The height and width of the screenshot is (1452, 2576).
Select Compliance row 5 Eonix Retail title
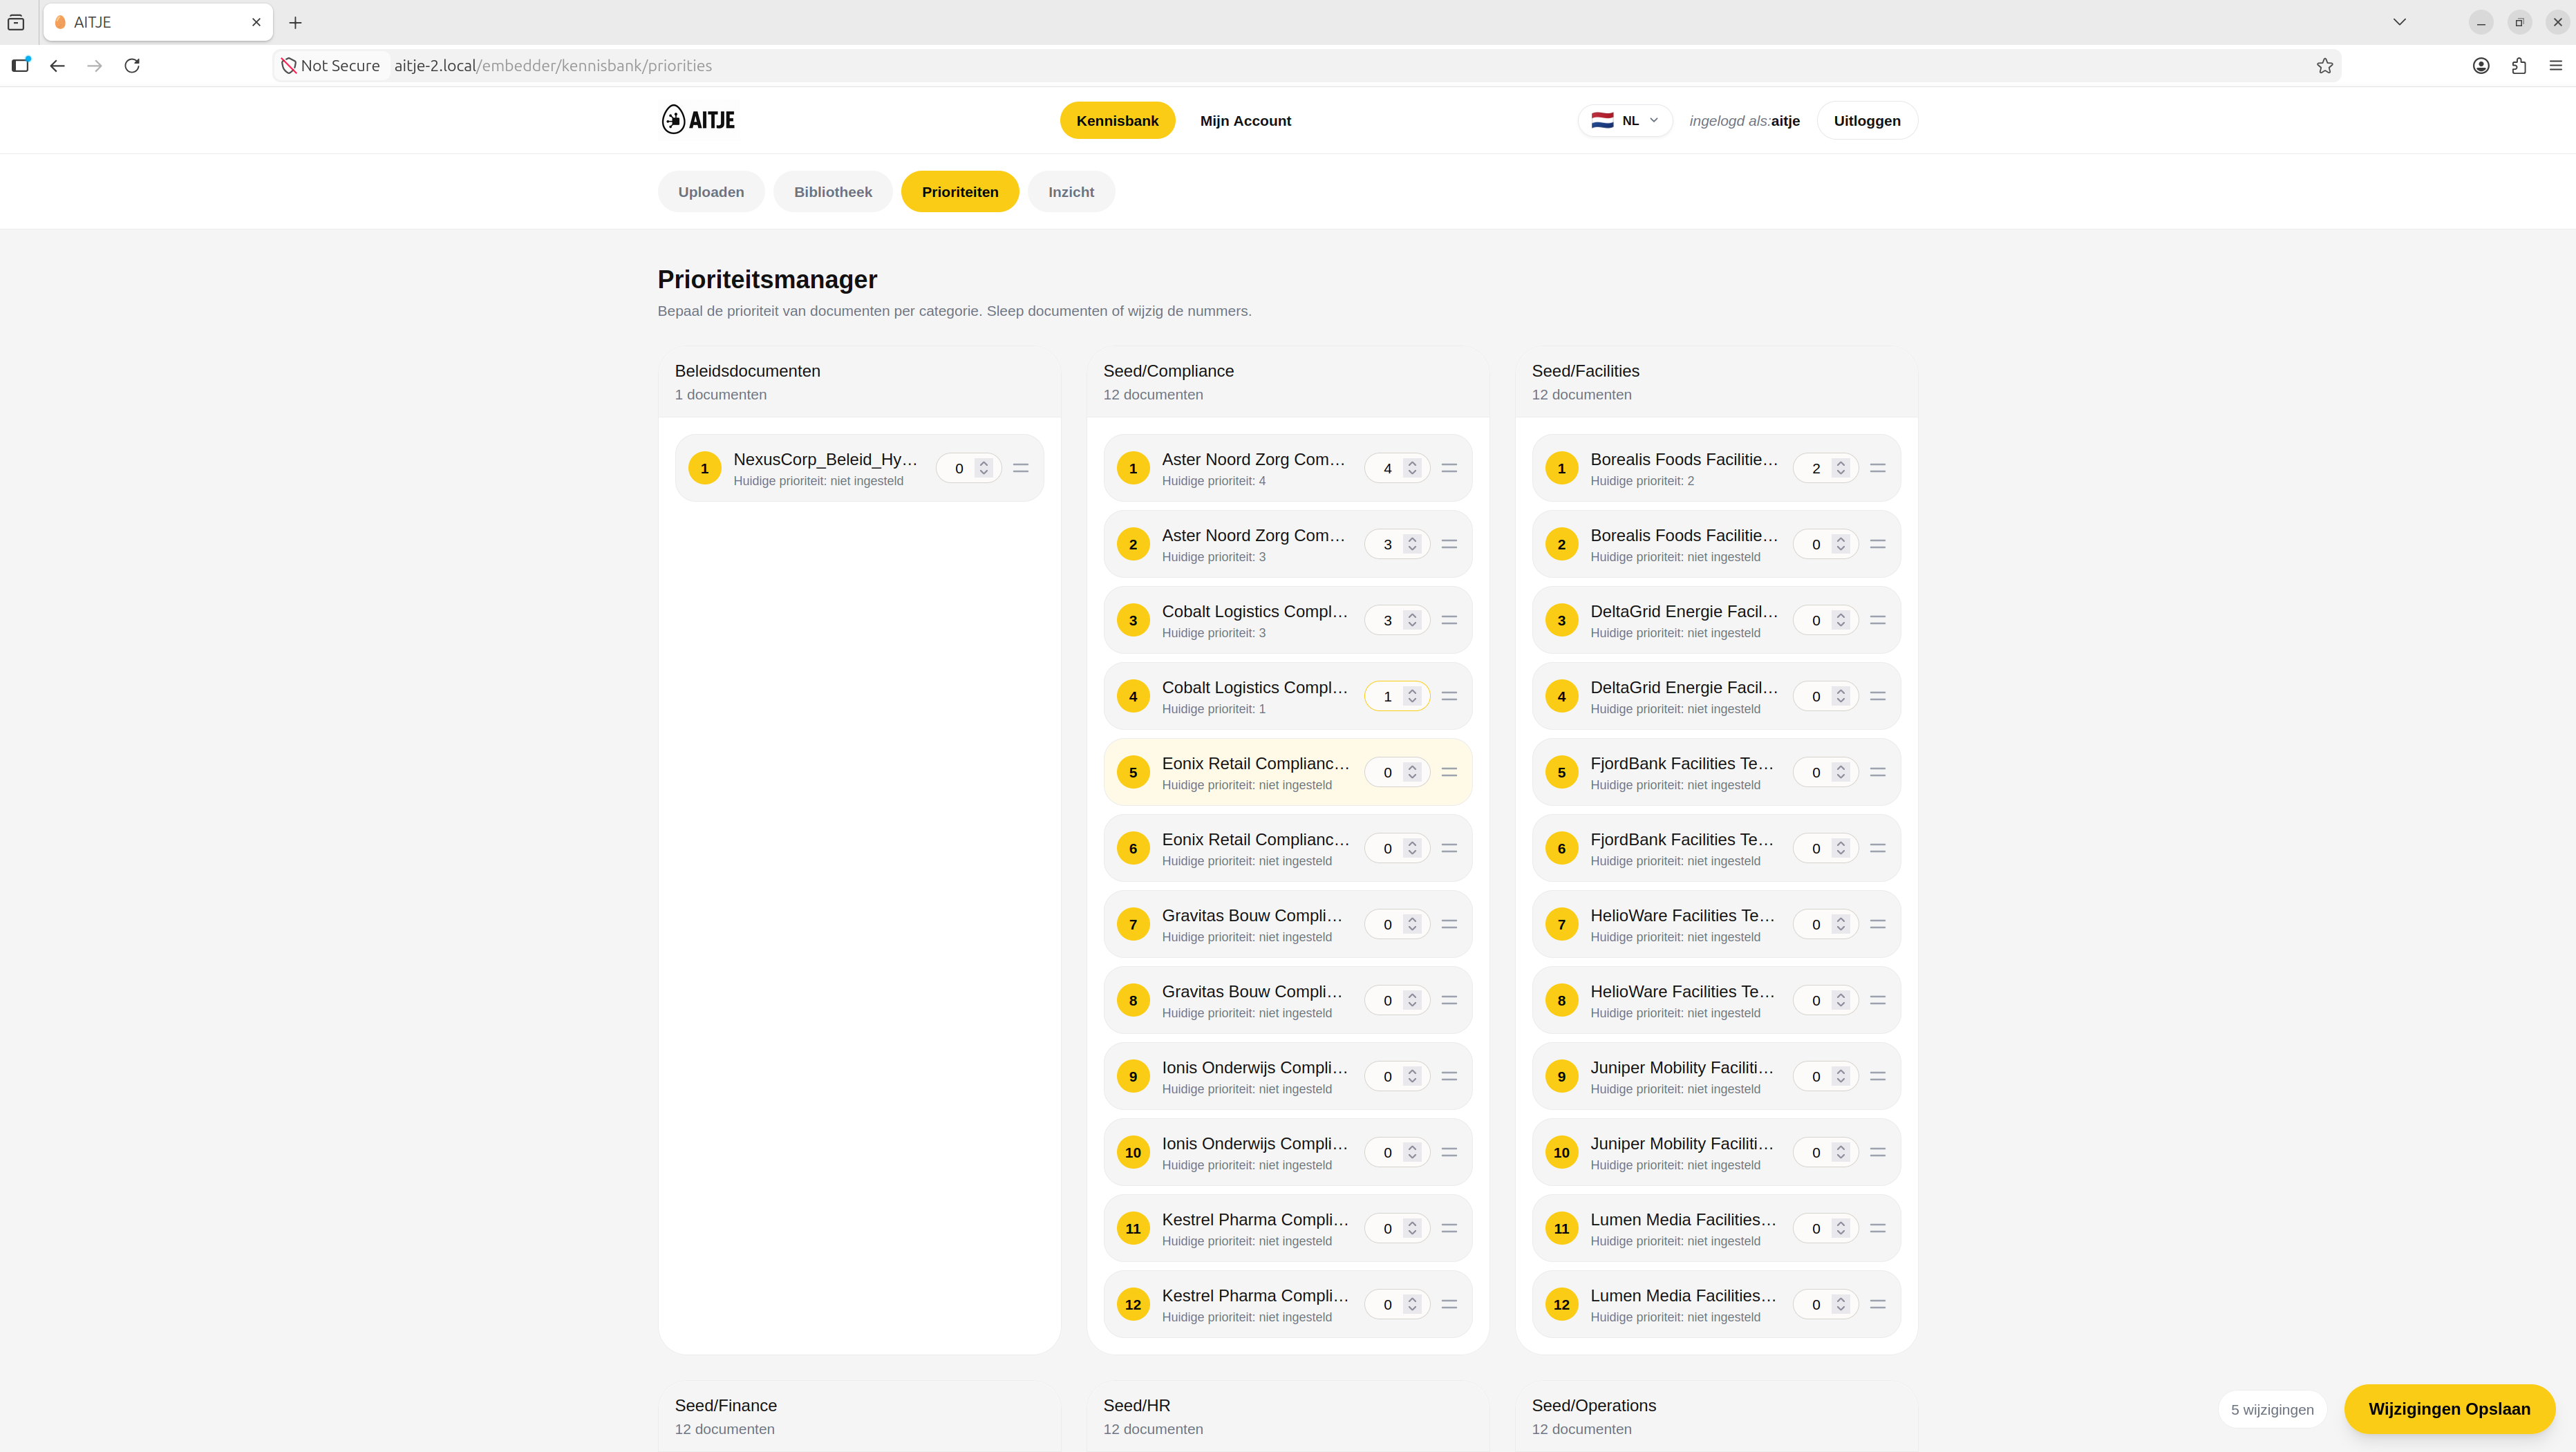(x=1255, y=763)
